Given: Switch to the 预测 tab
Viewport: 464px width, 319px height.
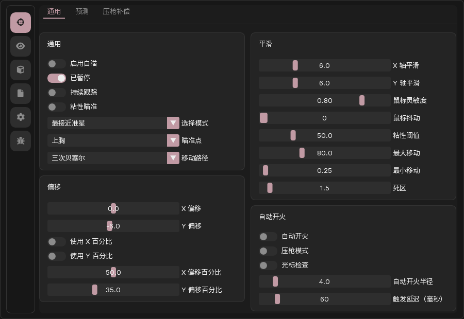Looking at the screenshot, I should [x=82, y=11].
